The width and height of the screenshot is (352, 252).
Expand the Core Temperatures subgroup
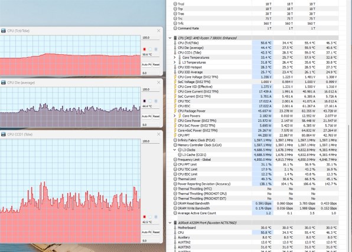tap(175, 58)
